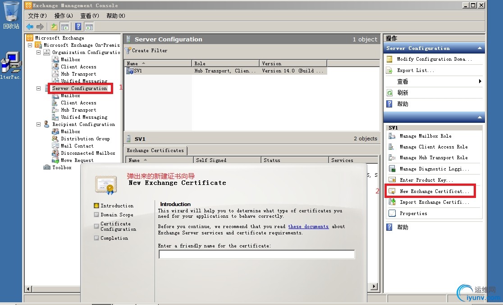Click 帮助 in the Server Configuration actions

coord(402,104)
